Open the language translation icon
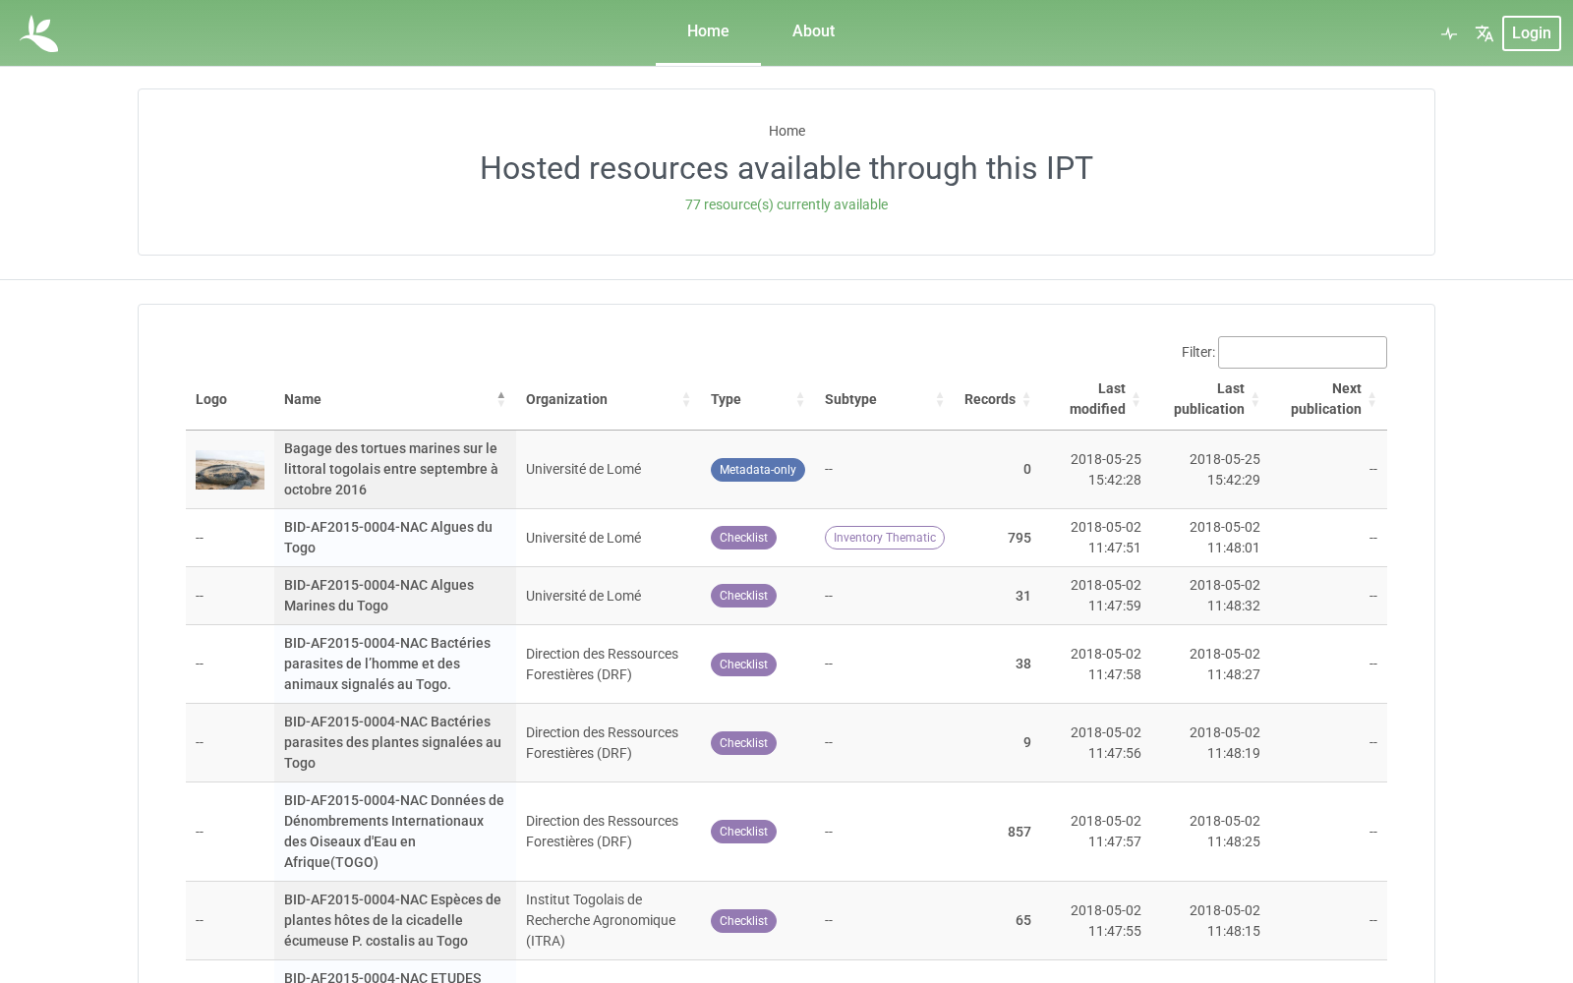This screenshot has height=983, width=1573. (x=1485, y=33)
